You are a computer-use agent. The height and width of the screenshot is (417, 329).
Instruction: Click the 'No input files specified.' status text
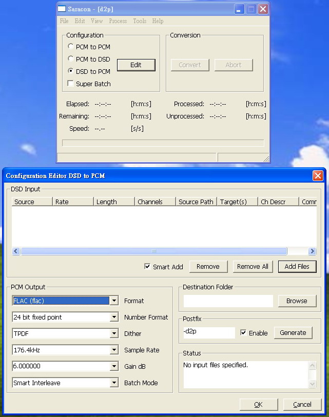(216, 365)
